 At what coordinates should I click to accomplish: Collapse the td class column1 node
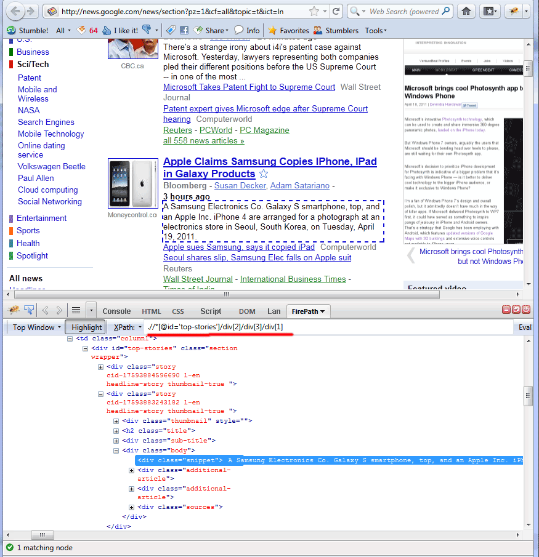click(70, 339)
